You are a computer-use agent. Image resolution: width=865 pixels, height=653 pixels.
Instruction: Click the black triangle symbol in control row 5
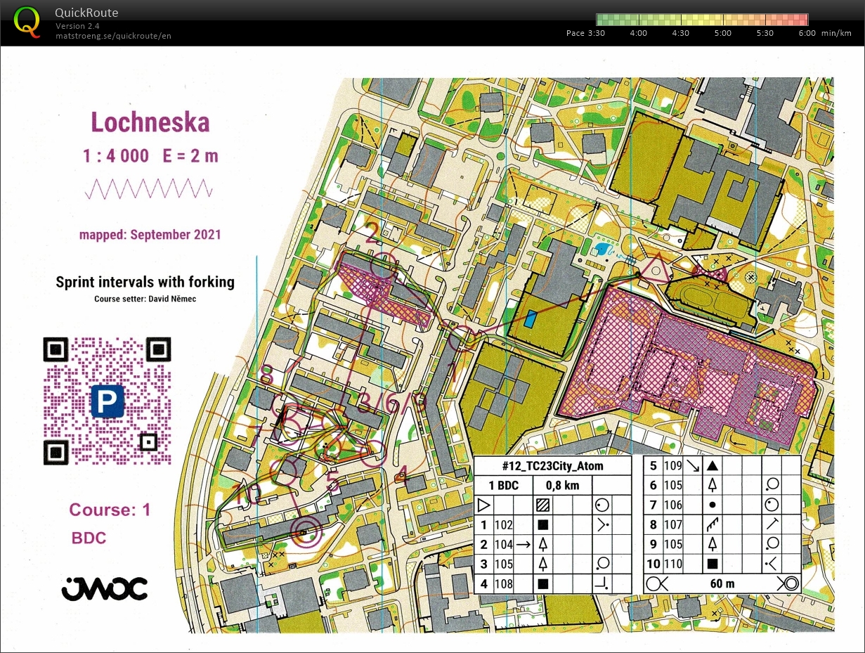pyautogui.click(x=711, y=465)
